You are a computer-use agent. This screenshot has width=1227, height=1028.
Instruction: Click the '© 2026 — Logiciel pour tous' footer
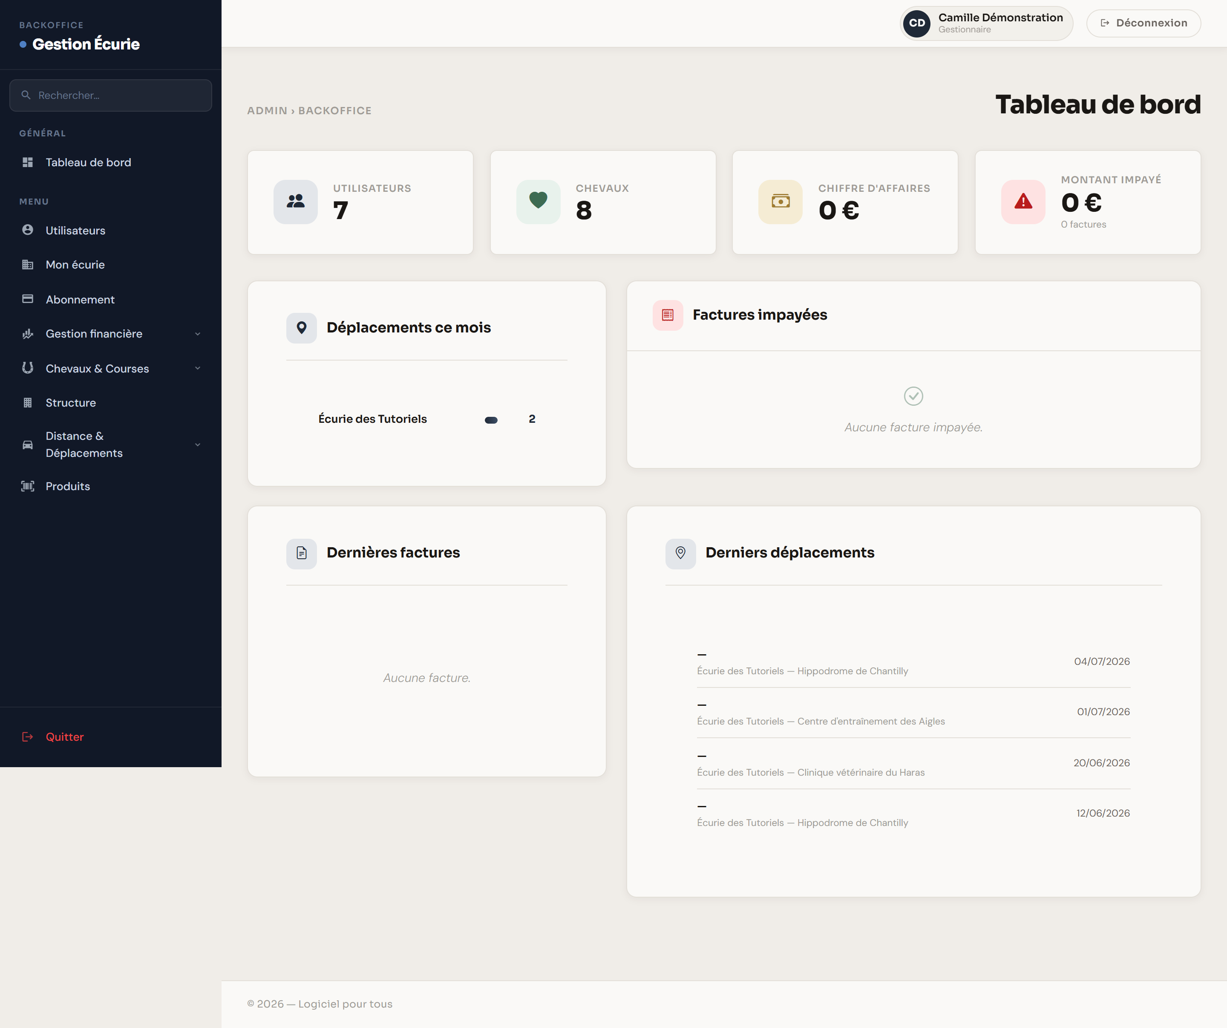click(x=320, y=1004)
